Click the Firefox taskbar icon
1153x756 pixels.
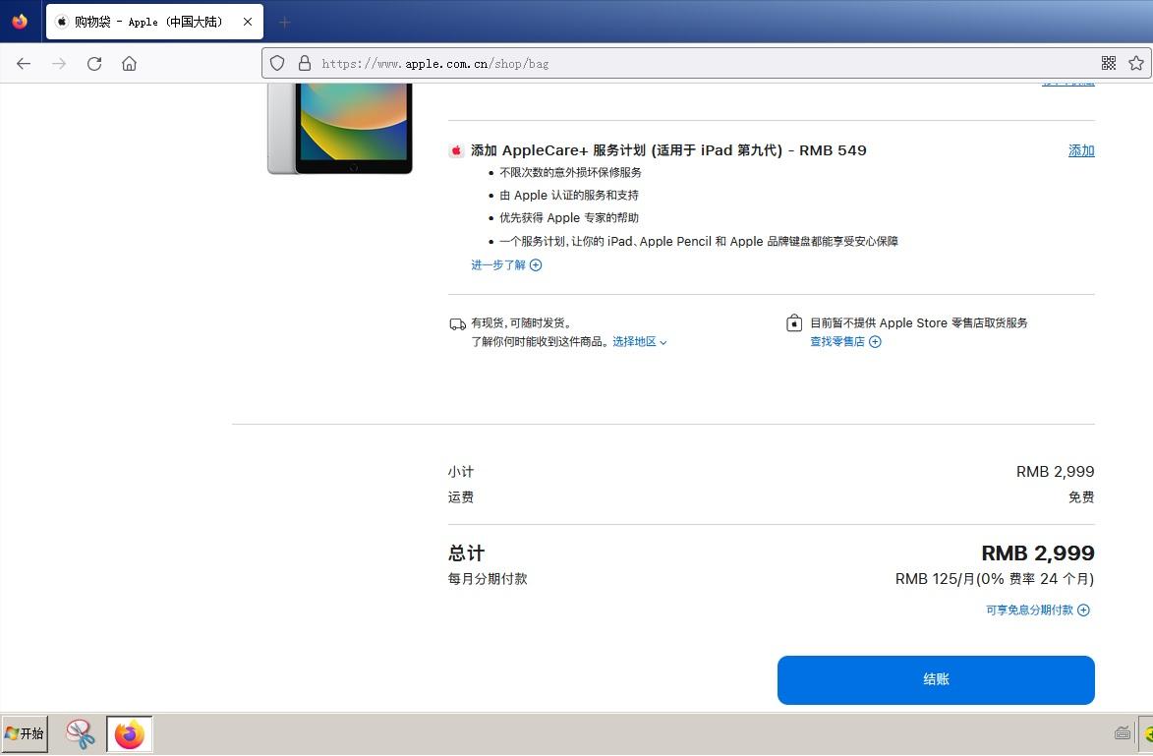pyautogui.click(x=130, y=734)
